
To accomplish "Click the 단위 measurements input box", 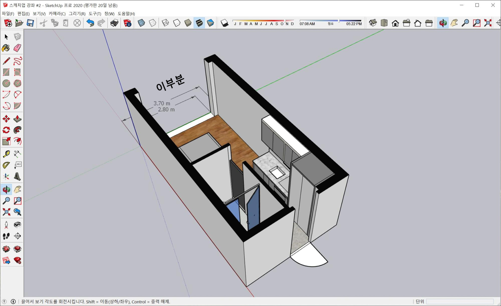I will (x=460, y=301).
